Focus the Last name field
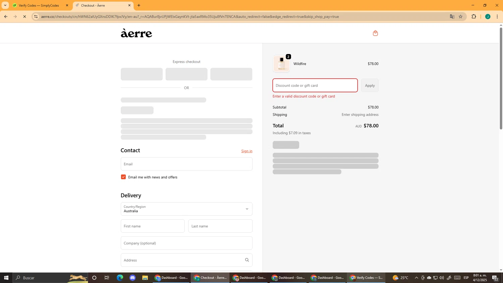This screenshot has height=283, width=503. pos(220,226)
